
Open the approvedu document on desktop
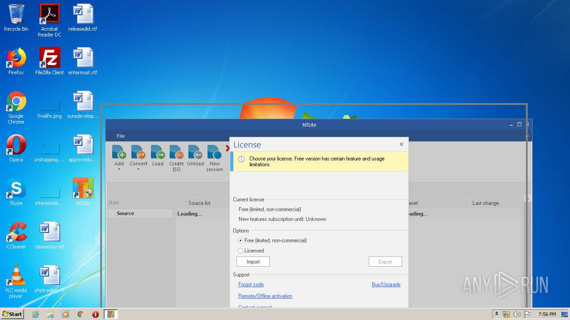point(83,148)
